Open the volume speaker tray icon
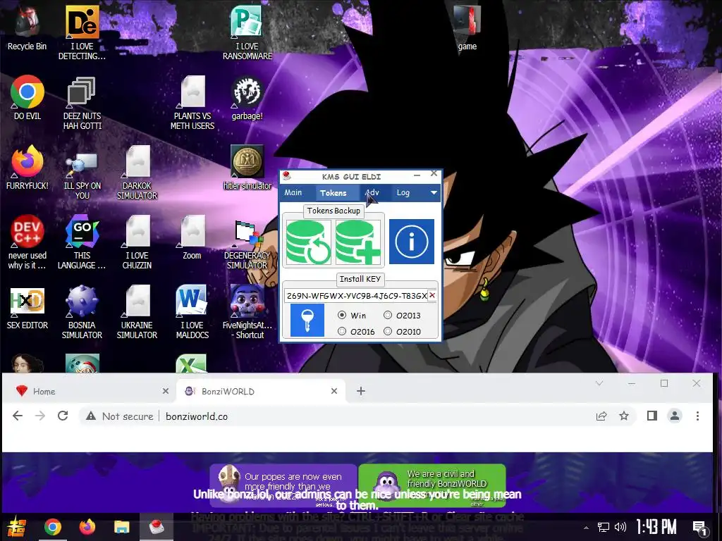Viewport: 722px width, 541px height. coord(620,527)
